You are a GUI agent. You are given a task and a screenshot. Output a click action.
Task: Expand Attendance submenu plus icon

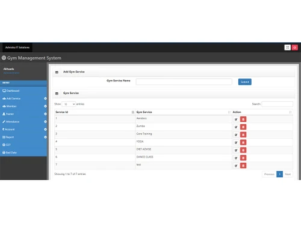(x=45, y=122)
